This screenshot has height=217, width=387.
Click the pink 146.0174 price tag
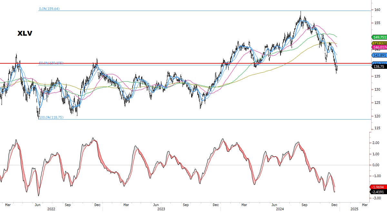pos(379,47)
